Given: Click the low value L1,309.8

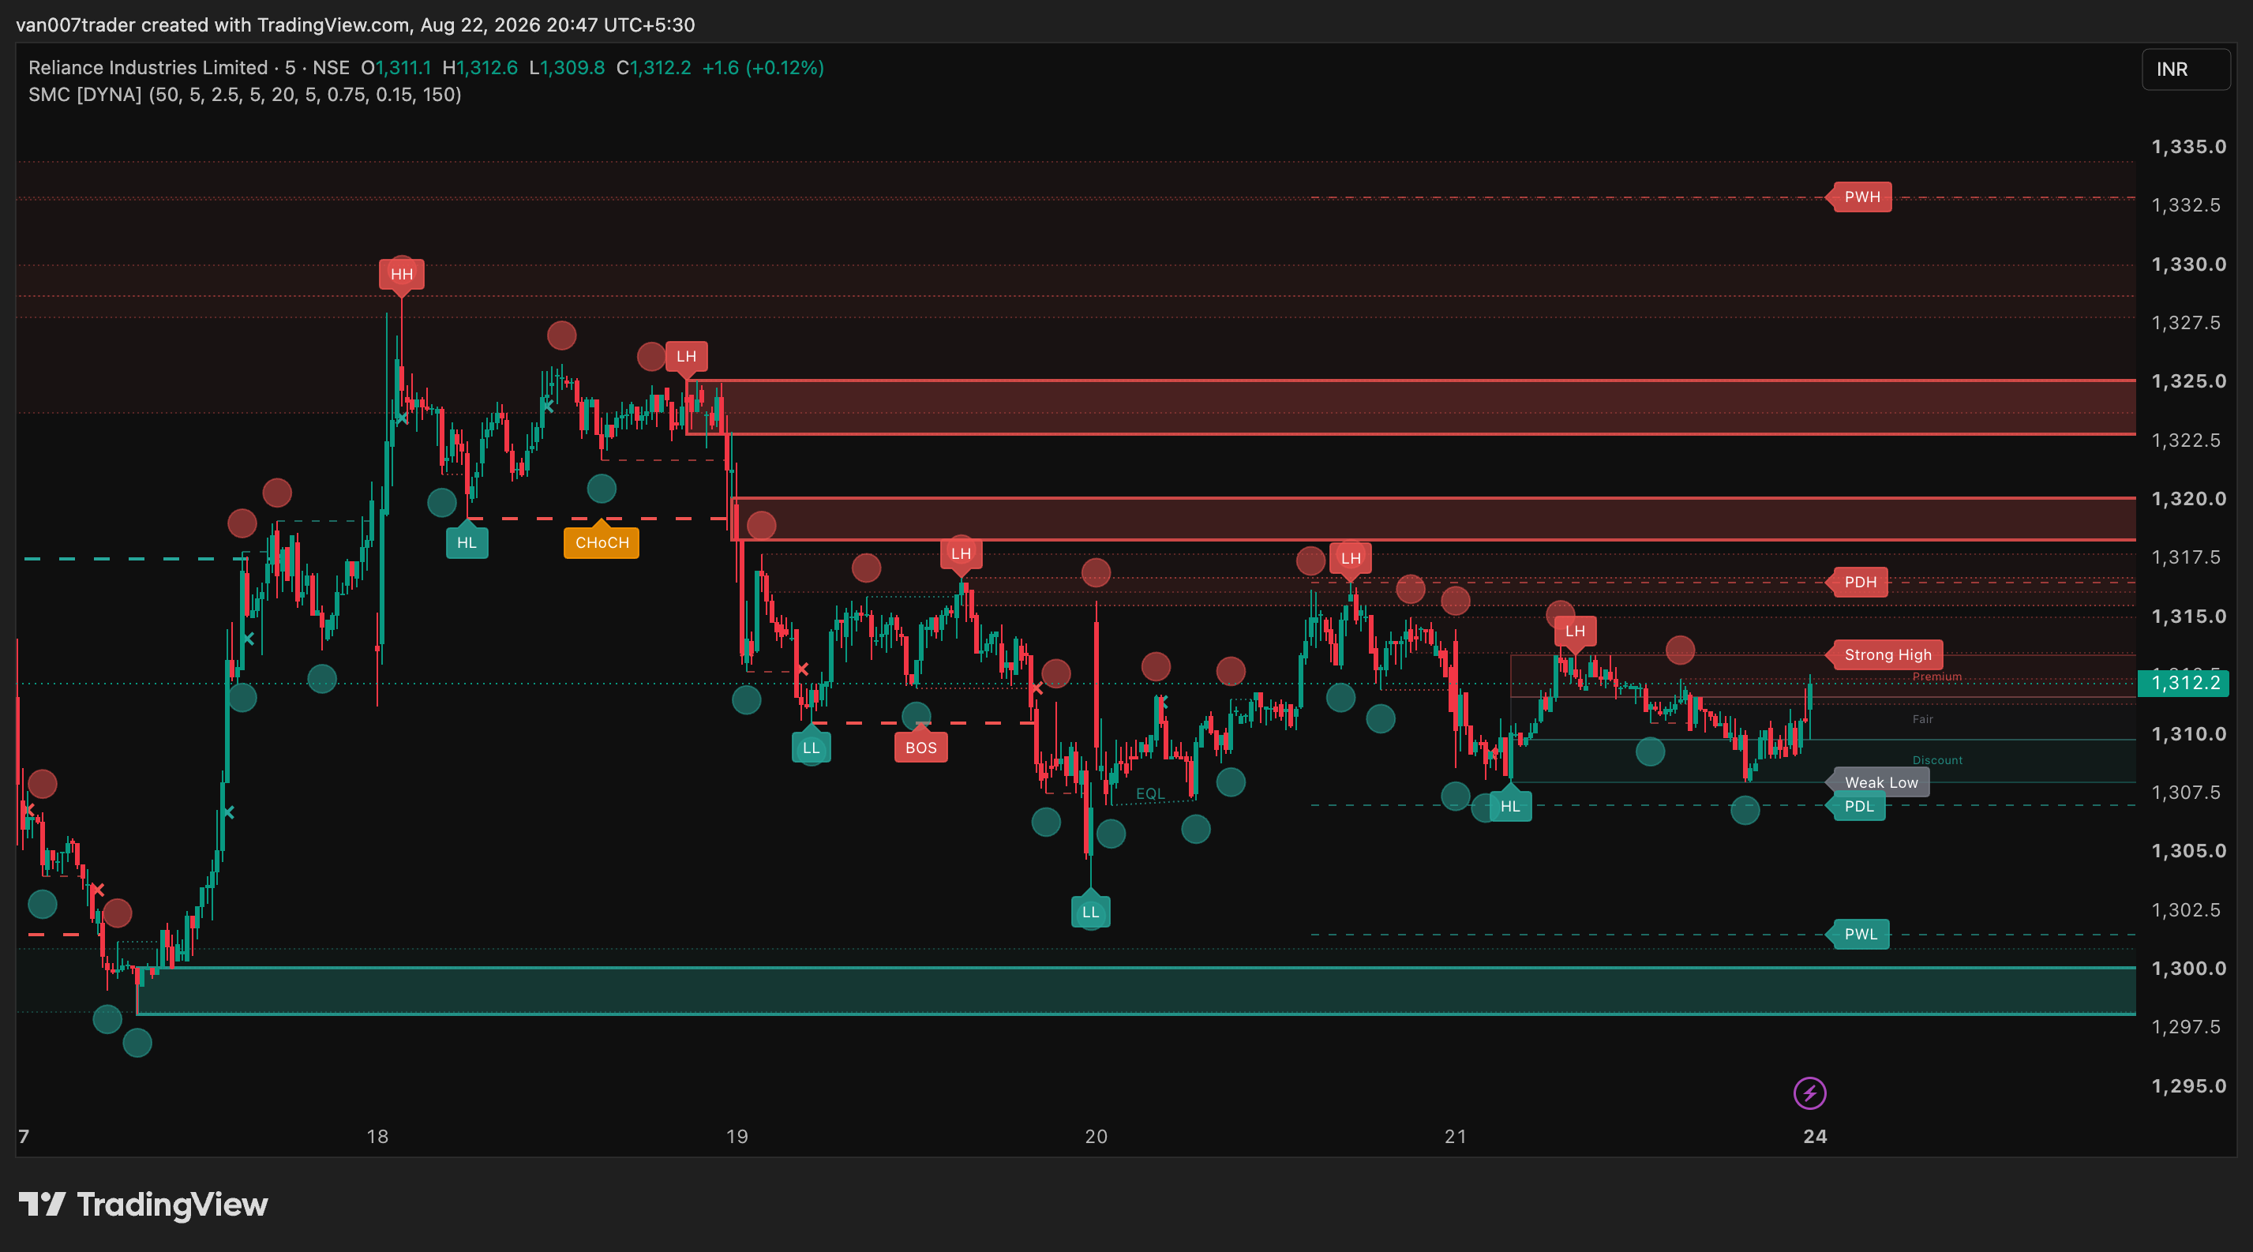Looking at the screenshot, I should [567, 67].
